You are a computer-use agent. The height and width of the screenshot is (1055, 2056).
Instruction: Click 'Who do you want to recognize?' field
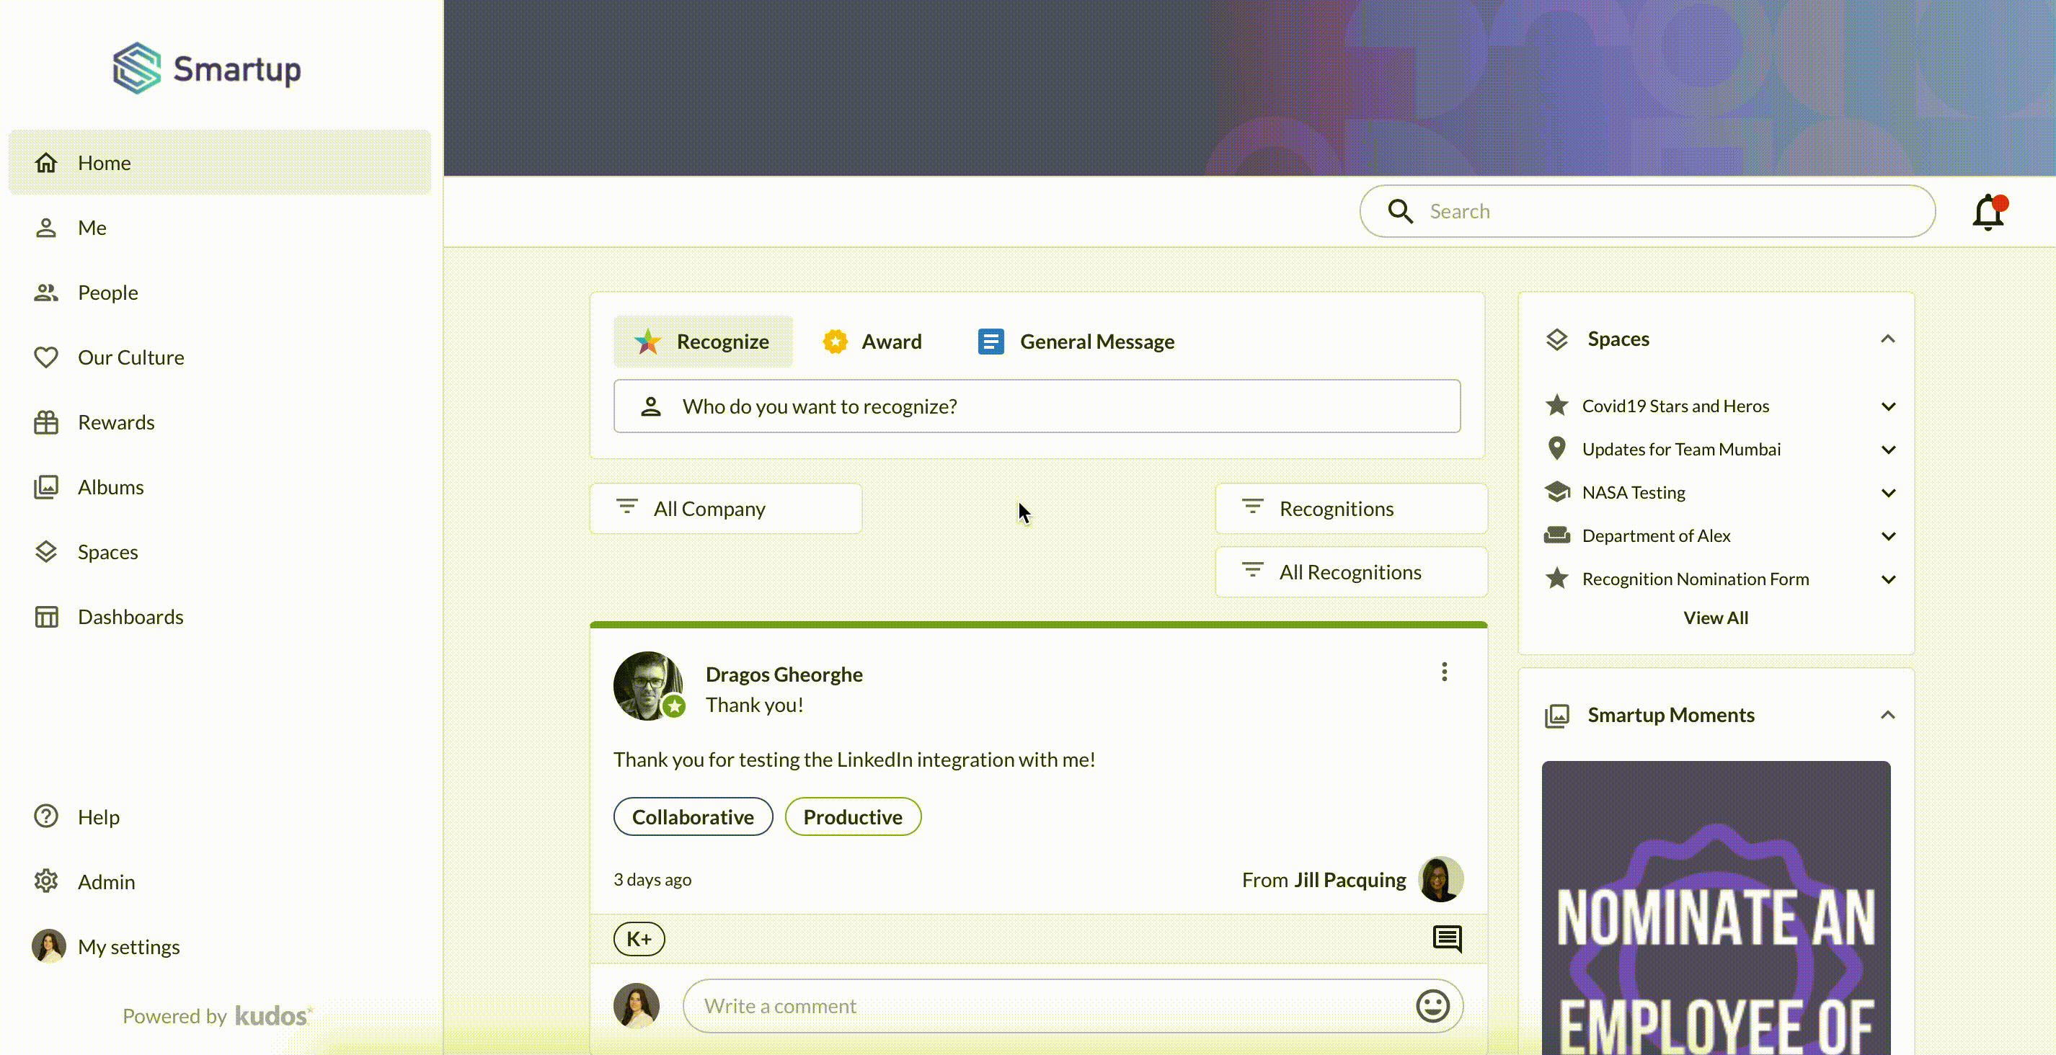pyautogui.click(x=1037, y=406)
